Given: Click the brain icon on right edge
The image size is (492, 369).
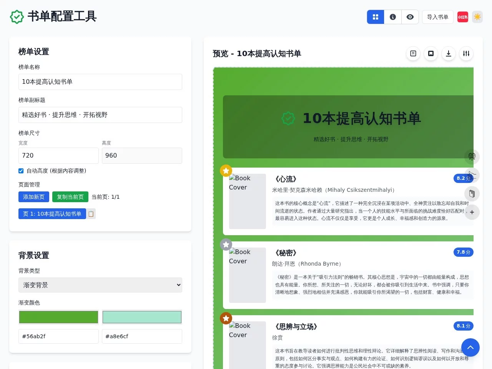Looking at the screenshot, I should [x=472, y=157].
